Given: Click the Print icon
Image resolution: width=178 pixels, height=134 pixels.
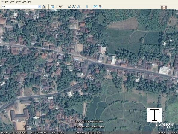Looking at the screenshot, I should tap(100, 7).
